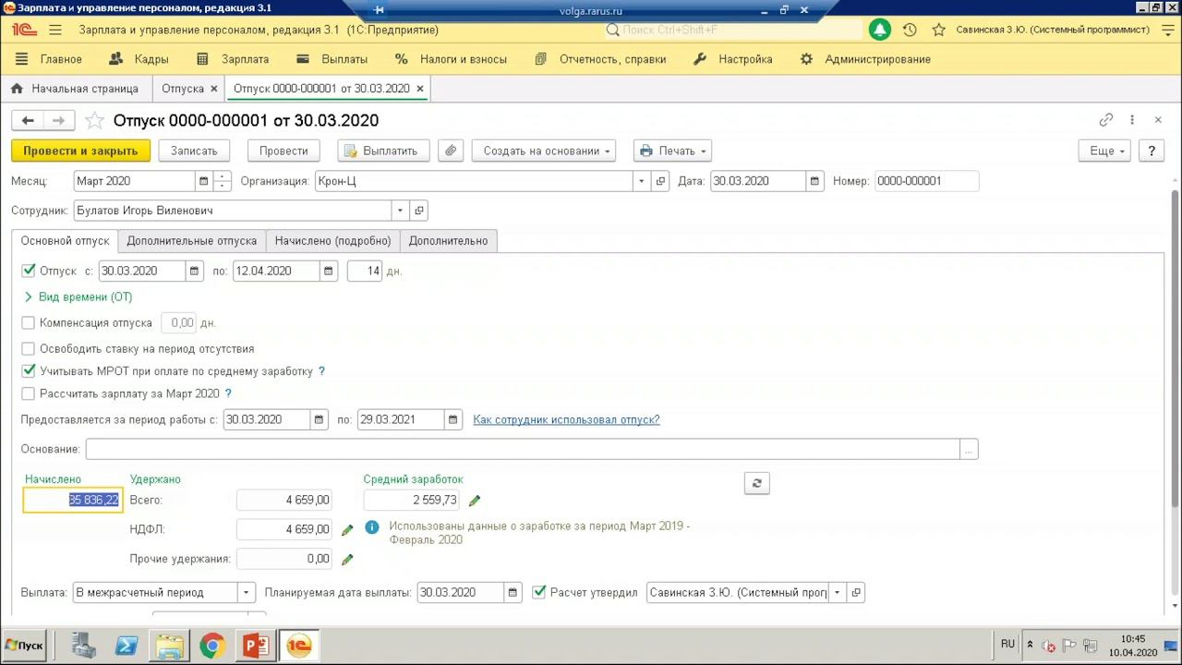Recalculate the document with the refresh button

pyautogui.click(x=756, y=483)
